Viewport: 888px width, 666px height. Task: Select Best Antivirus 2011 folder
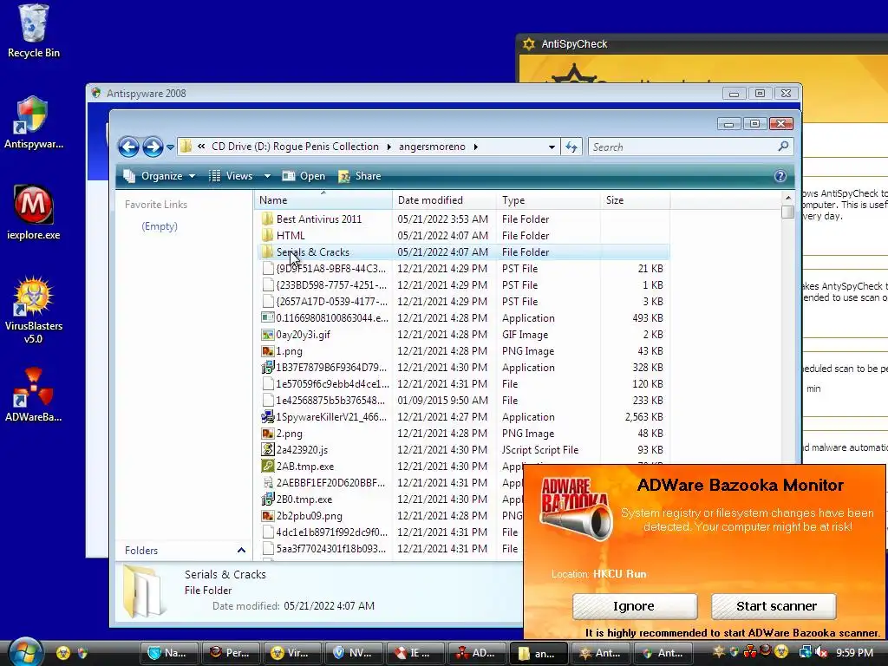tap(319, 219)
